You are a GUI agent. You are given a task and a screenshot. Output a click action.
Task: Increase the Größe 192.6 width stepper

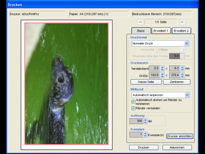[x=162, y=74]
